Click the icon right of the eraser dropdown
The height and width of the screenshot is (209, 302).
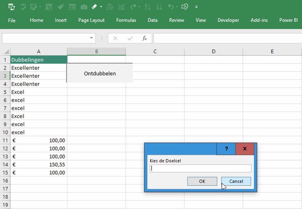pos(109,7)
